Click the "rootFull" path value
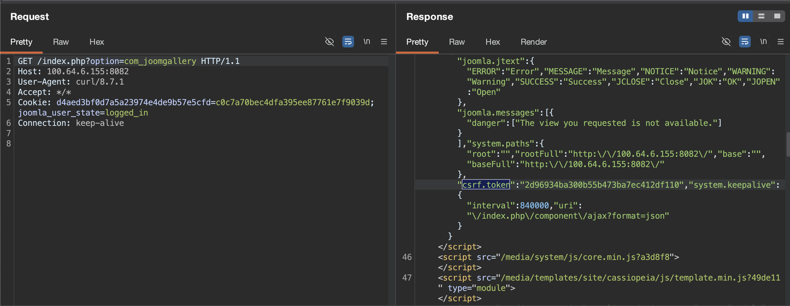790x306 pixels. point(643,154)
